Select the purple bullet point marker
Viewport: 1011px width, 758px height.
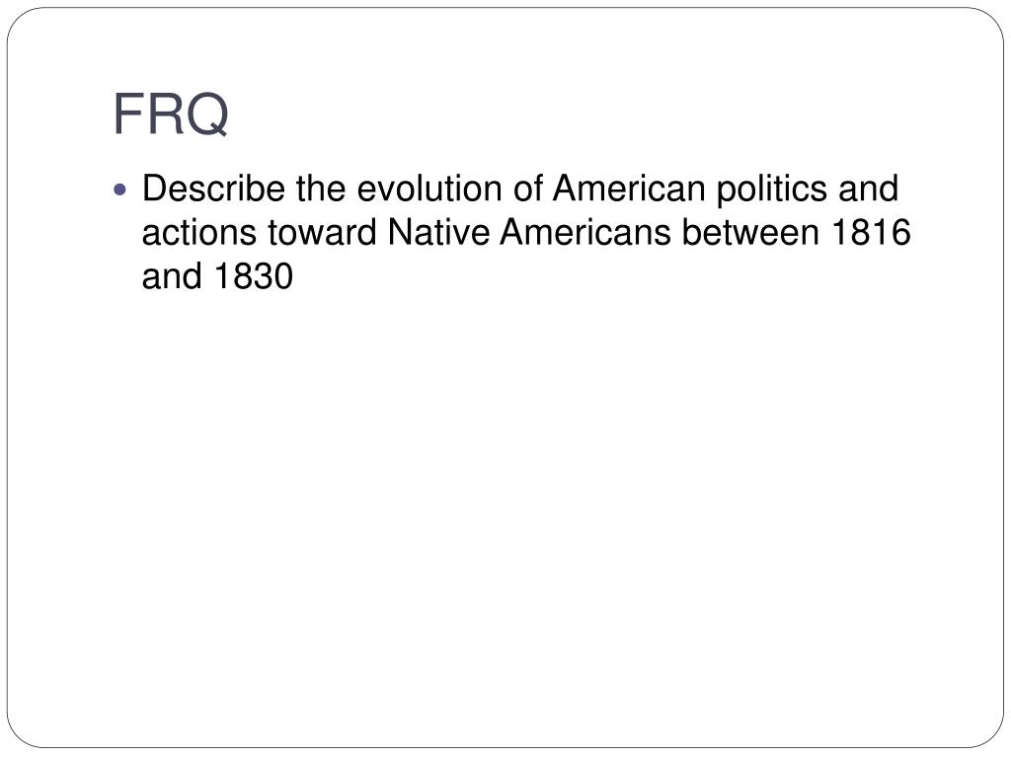point(119,189)
